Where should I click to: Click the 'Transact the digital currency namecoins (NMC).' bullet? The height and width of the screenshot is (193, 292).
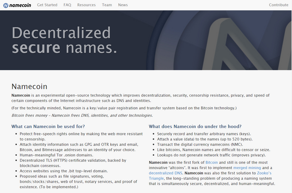coord(200,144)
